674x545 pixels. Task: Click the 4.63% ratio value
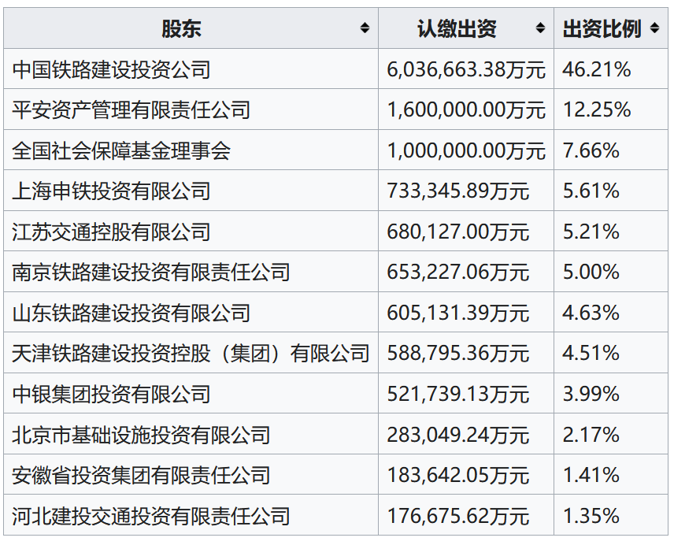click(x=591, y=313)
